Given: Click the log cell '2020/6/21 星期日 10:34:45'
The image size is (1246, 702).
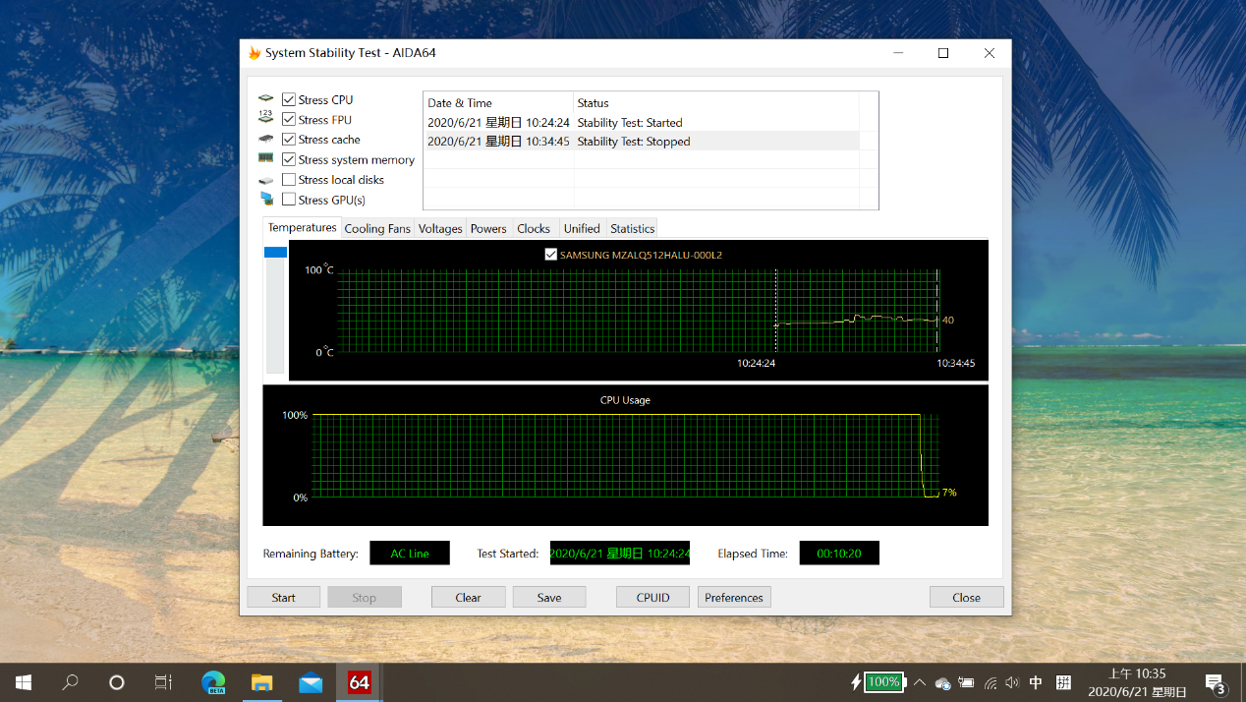Looking at the screenshot, I should pyautogui.click(x=499, y=141).
